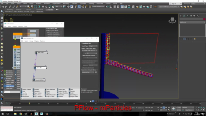This screenshot has height=116, width=206.
Task: Open the Graph Editors menu
Action: click(56, 4)
